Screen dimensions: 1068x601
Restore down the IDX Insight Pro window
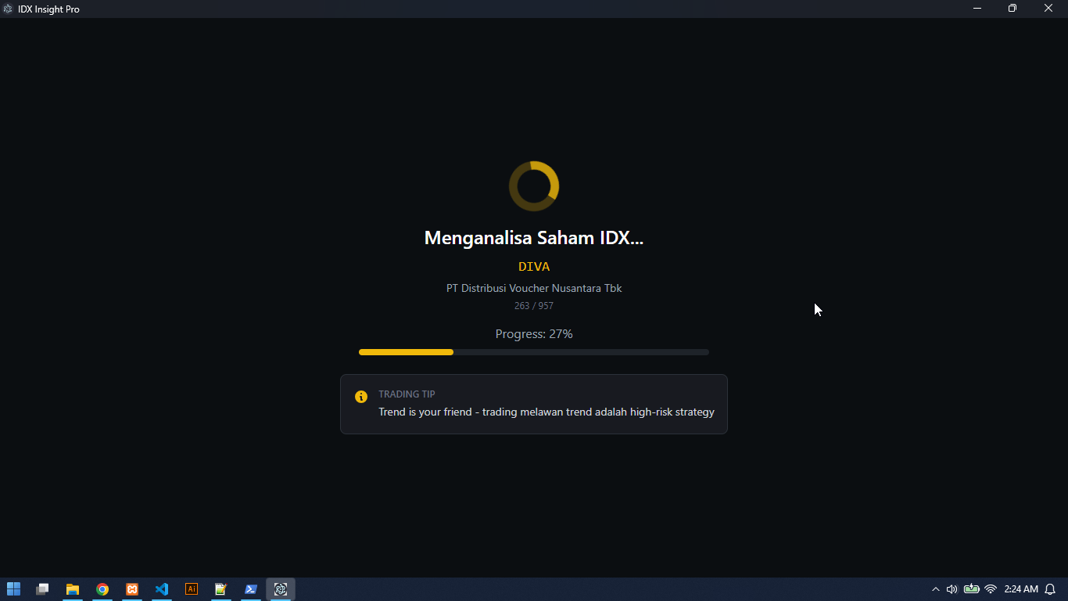(1012, 9)
